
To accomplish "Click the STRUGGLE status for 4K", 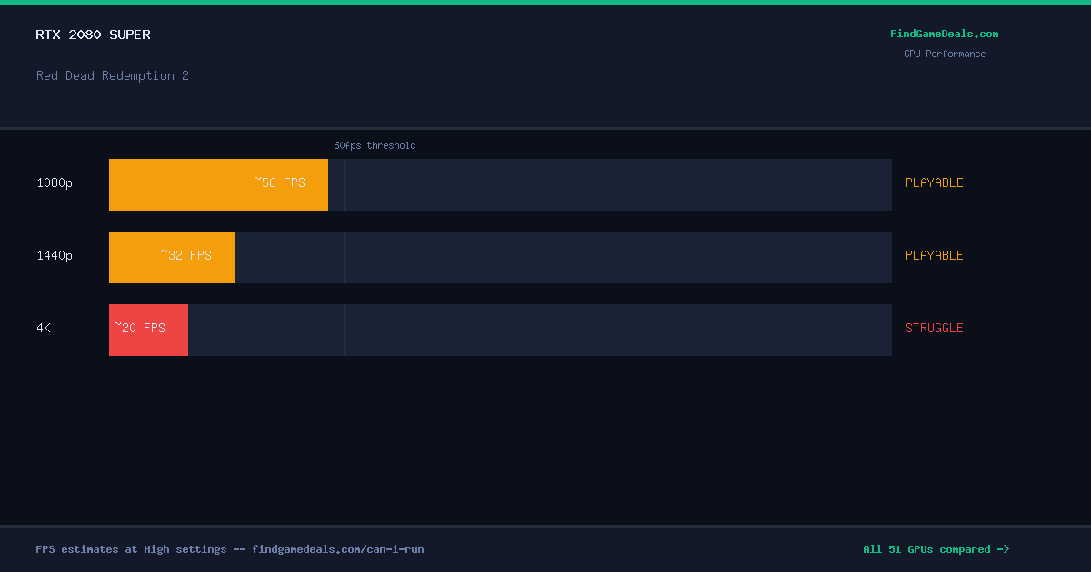I will pos(934,328).
